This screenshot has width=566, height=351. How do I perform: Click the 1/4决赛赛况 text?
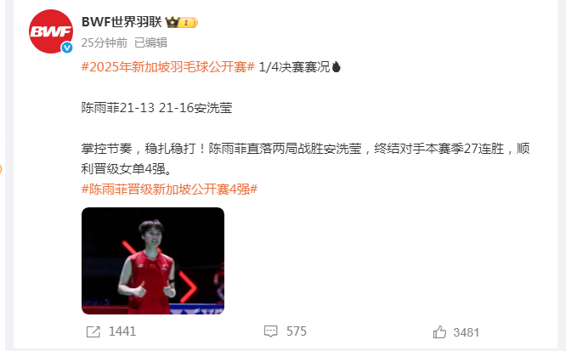point(295,67)
